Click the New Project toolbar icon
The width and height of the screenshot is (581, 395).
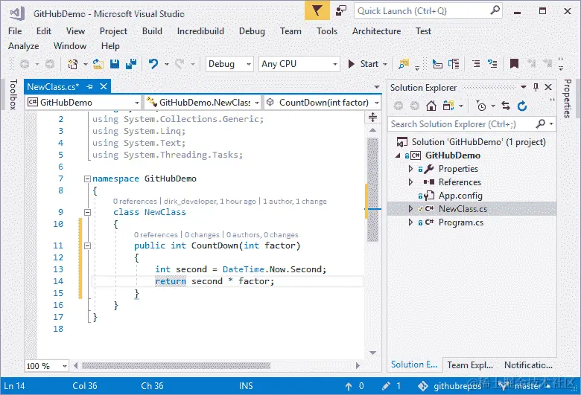73,64
